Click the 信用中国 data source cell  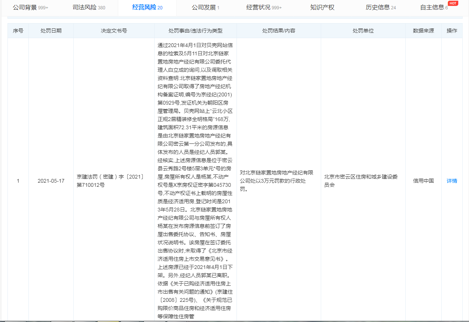pyautogui.click(x=423, y=181)
